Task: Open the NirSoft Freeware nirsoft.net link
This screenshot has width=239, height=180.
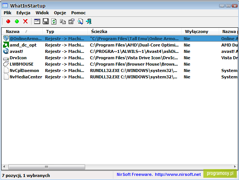Action: tap(159, 174)
